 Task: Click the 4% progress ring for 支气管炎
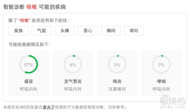[x=73, y=64]
